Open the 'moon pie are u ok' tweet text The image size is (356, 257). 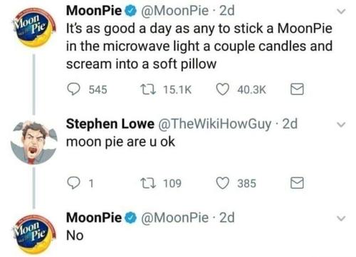pyautogui.click(x=120, y=142)
